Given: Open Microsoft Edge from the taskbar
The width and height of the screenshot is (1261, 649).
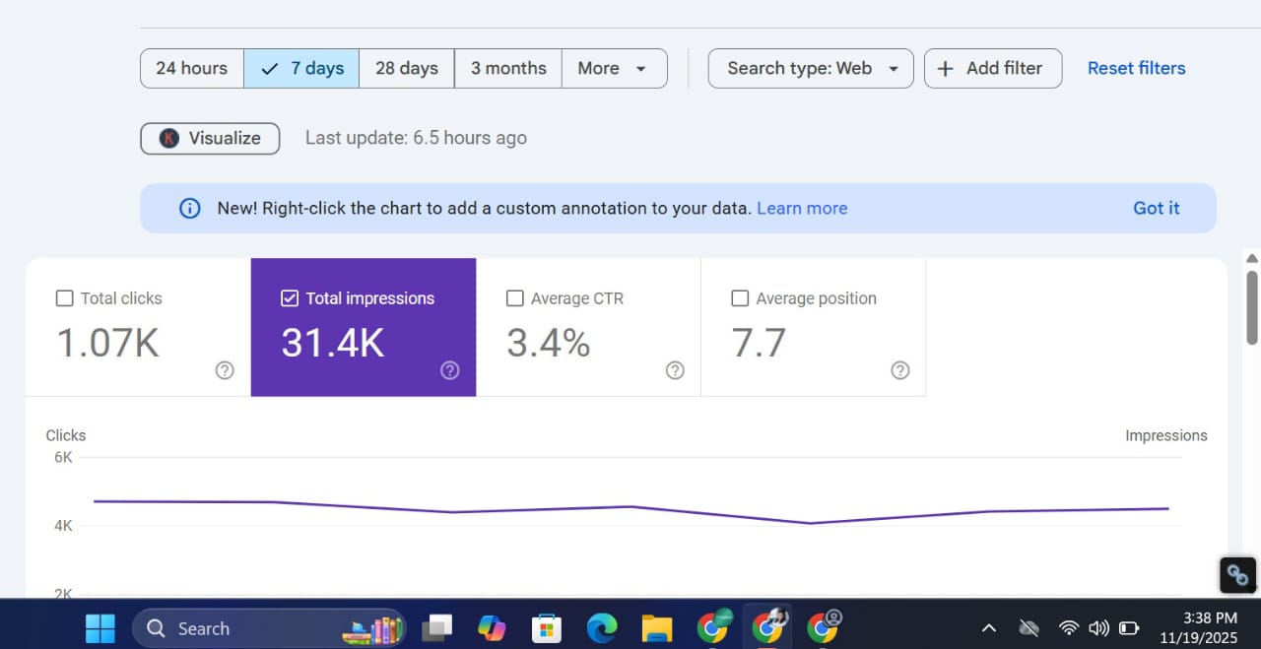Looking at the screenshot, I should point(601,627).
